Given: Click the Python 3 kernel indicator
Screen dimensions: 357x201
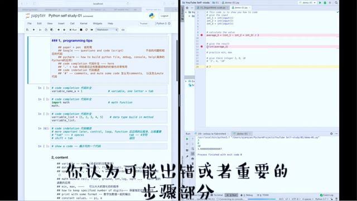Looking at the screenshot, I should [x=162, y=23].
